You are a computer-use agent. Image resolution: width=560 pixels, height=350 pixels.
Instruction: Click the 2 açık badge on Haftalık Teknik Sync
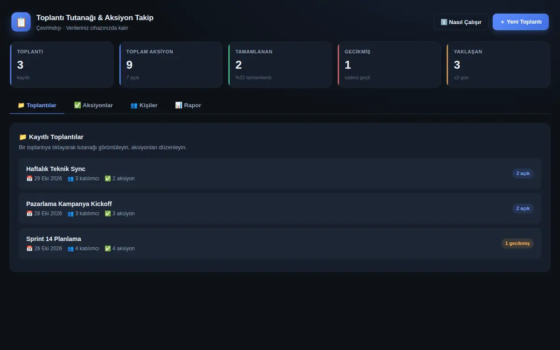click(523, 174)
